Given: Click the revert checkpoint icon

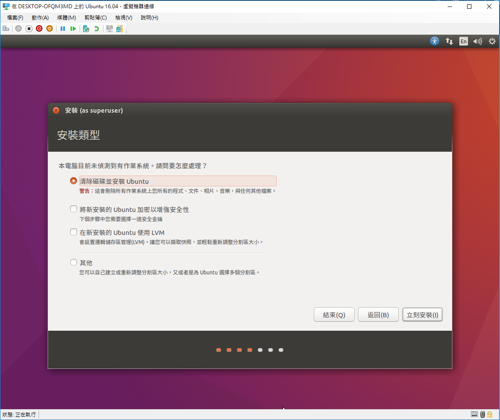Looking at the screenshot, I should click(96, 29).
